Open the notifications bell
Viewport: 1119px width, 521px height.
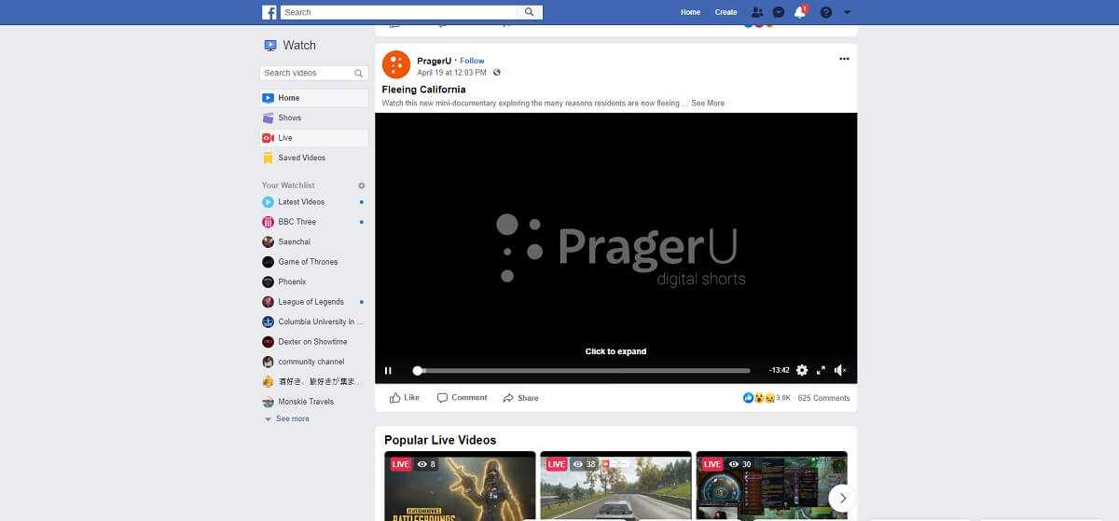click(x=800, y=12)
